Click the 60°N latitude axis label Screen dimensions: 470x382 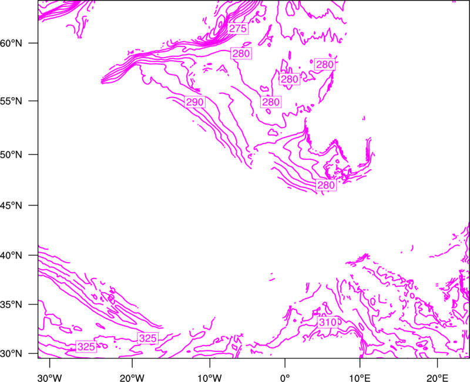[11, 43]
